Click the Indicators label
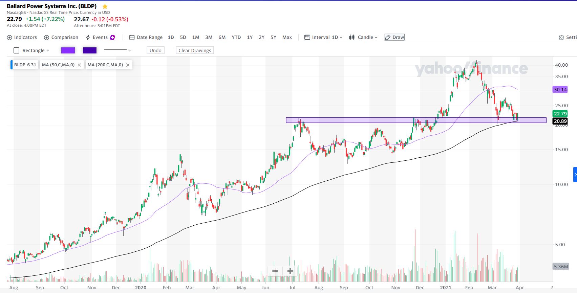Screen dimensions: 577x293 (x=25, y=37)
